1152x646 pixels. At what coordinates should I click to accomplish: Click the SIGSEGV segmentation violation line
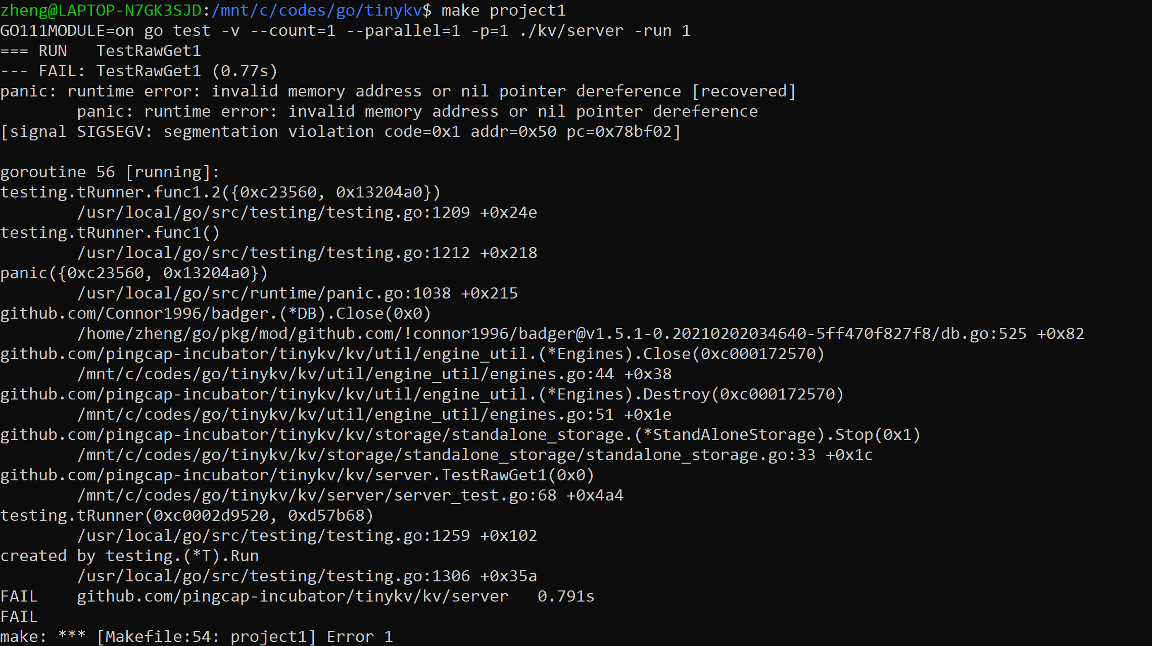(341, 132)
